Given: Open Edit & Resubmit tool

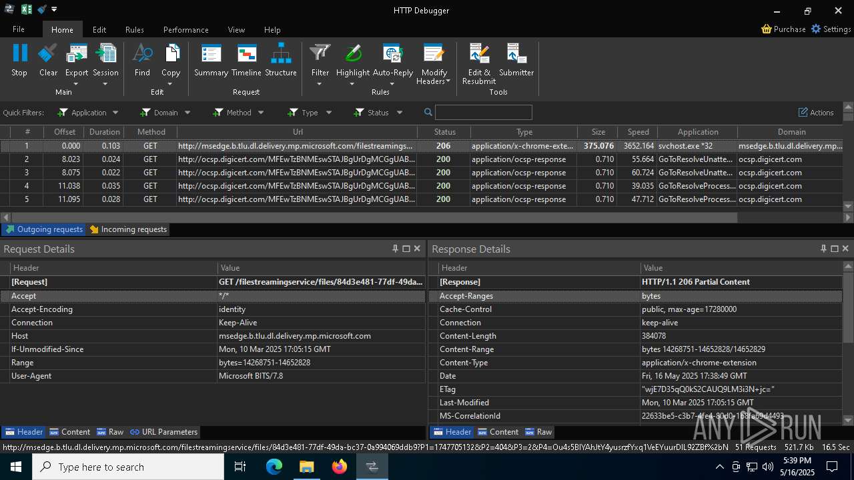Looking at the screenshot, I should pyautogui.click(x=479, y=64).
